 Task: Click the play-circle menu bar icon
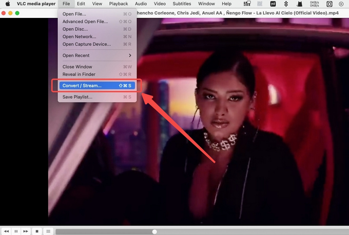(341, 4)
